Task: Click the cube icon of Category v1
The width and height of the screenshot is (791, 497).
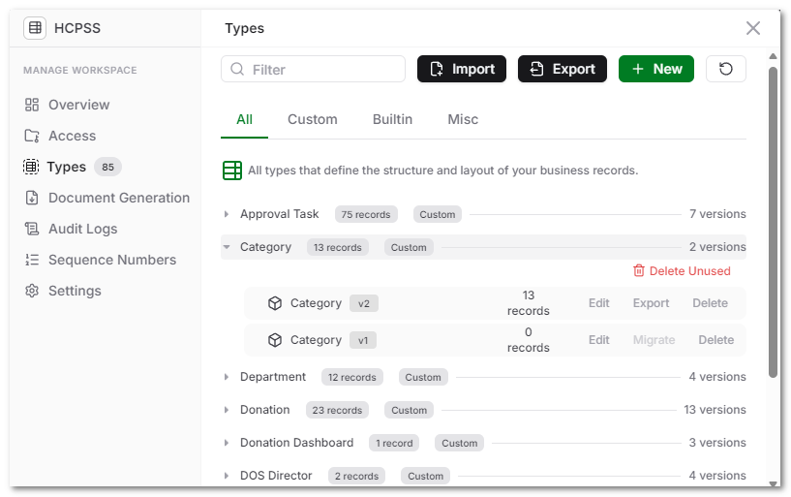Action: [x=275, y=340]
